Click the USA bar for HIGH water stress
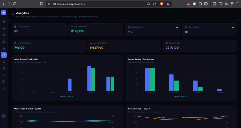 tap(200, 89)
